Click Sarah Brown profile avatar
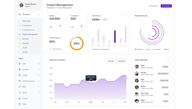Screen dimensions: 192x109 coord(21,5)
